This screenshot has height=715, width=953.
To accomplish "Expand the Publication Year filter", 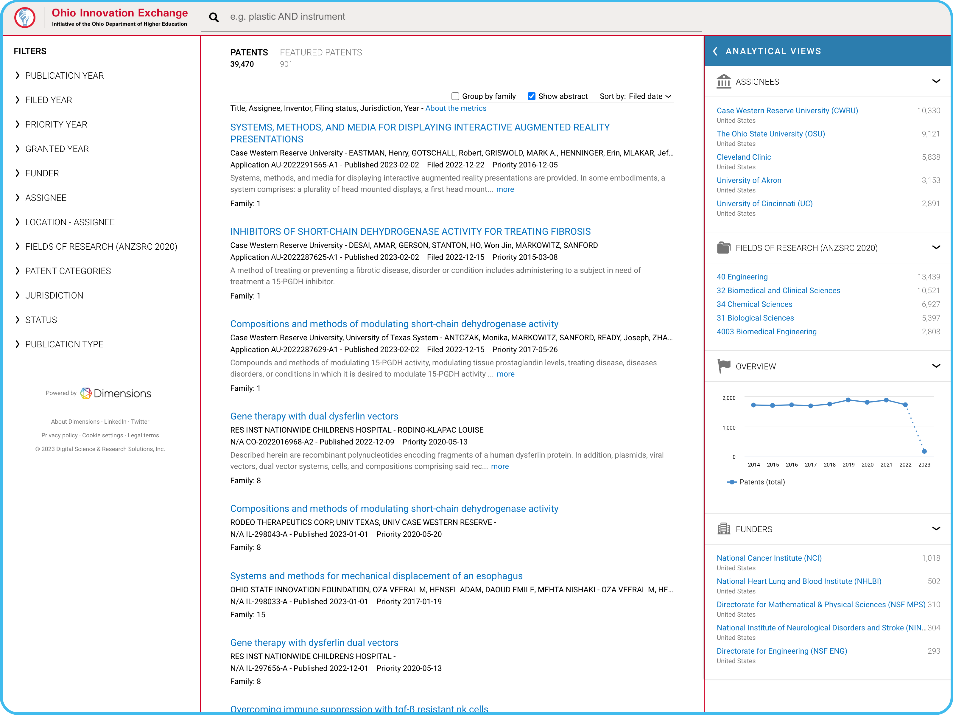I will coord(64,76).
